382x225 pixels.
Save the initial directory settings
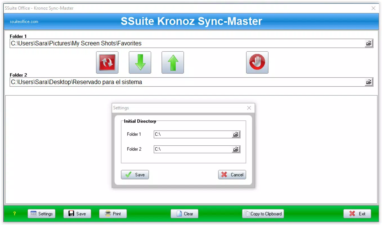[135, 175]
